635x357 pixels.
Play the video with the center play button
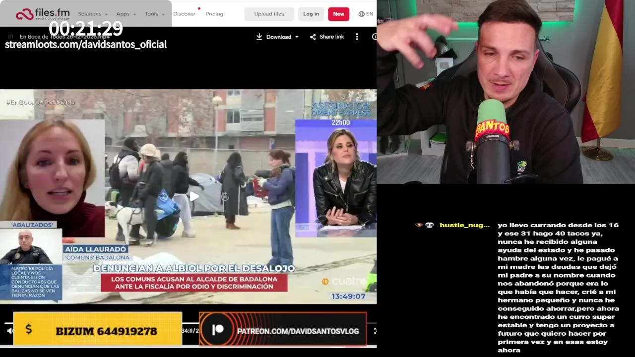tap(194, 197)
